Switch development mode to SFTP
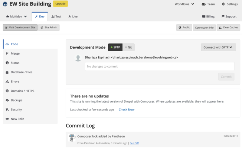Viewport: 242px width, 150px height. (x=115, y=47)
